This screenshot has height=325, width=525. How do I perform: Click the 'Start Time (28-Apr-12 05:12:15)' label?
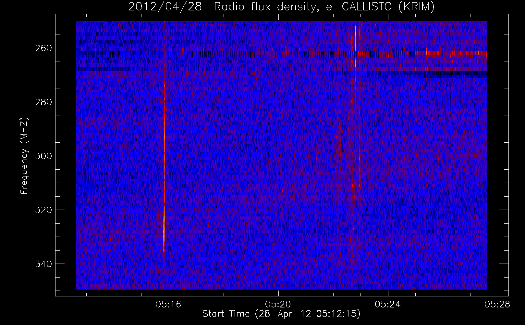[281, 314]
